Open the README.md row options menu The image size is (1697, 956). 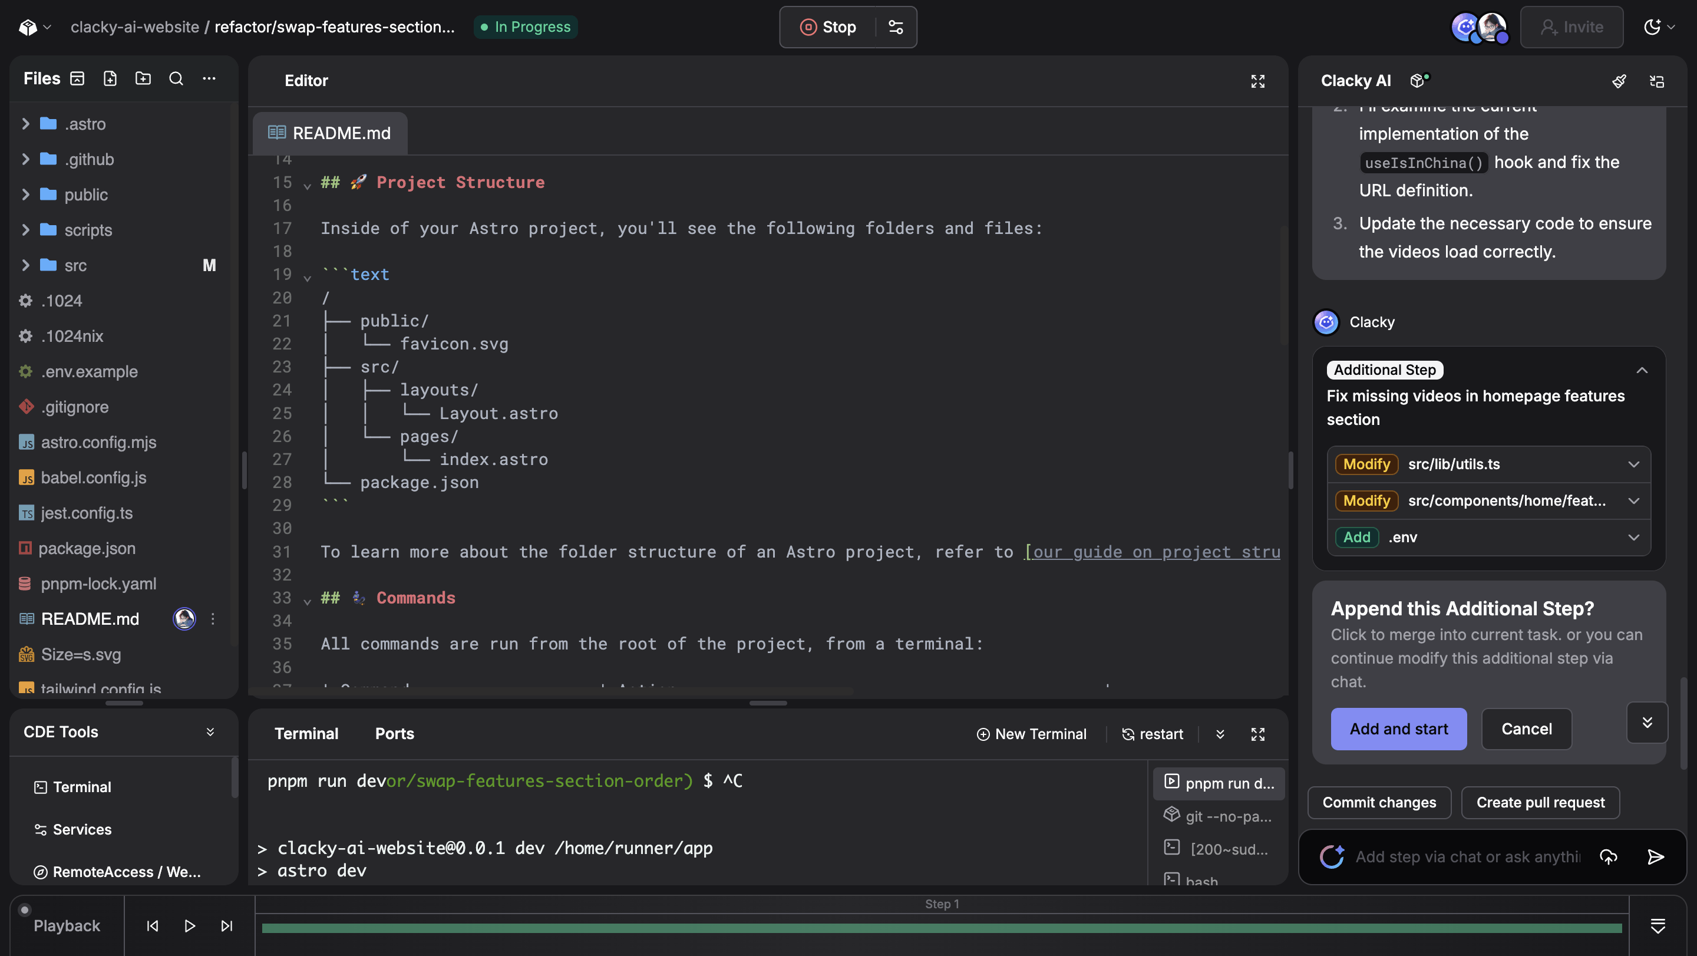(x=212, y=619)
